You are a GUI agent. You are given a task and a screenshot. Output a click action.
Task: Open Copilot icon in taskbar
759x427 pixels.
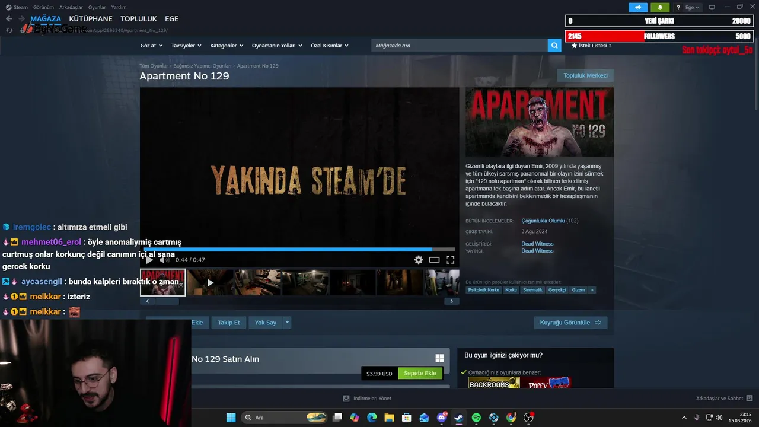tap(355, 418)
